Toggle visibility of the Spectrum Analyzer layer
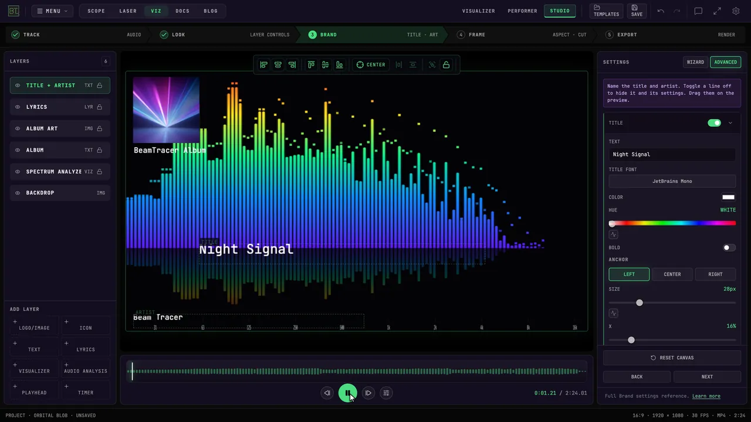The image size is (751, 422). point(18,172)
